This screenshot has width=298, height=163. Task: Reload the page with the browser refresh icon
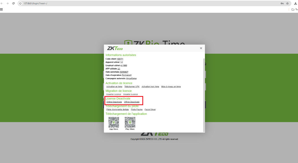click(x=13, y=3)
